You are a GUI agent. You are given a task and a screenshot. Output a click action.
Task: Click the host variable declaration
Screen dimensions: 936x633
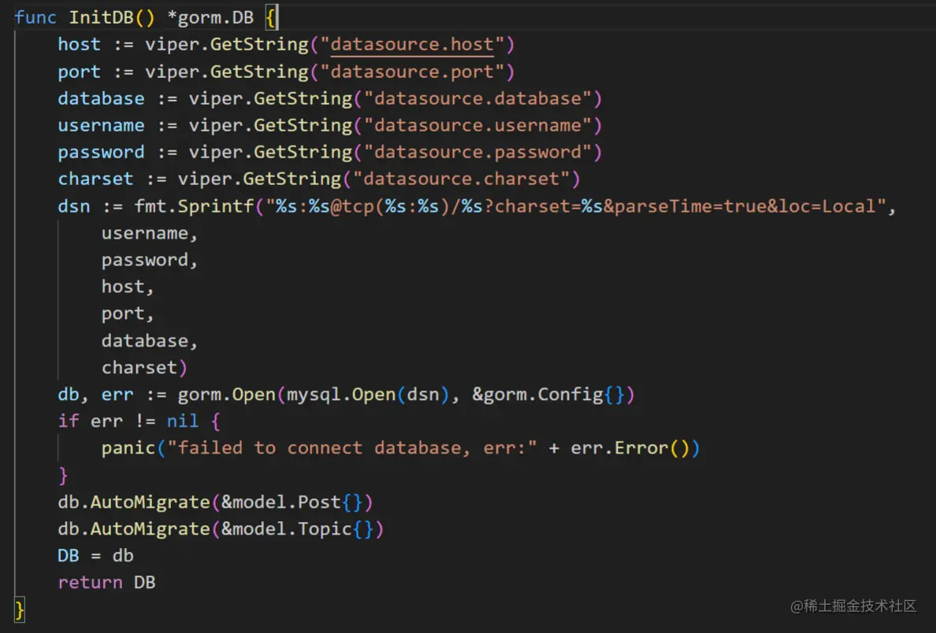coord(79,44)
